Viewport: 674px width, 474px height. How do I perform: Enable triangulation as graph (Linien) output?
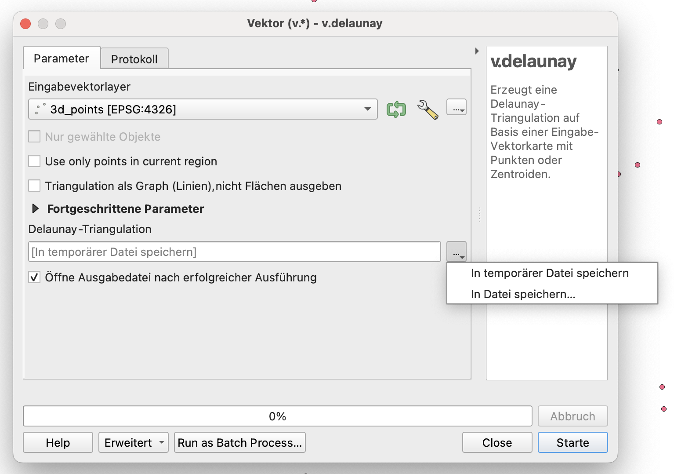point(34,186)
